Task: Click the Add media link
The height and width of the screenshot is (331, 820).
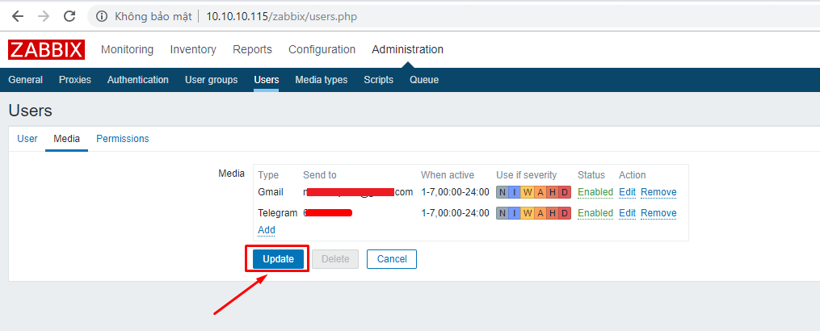Action: 266,230
